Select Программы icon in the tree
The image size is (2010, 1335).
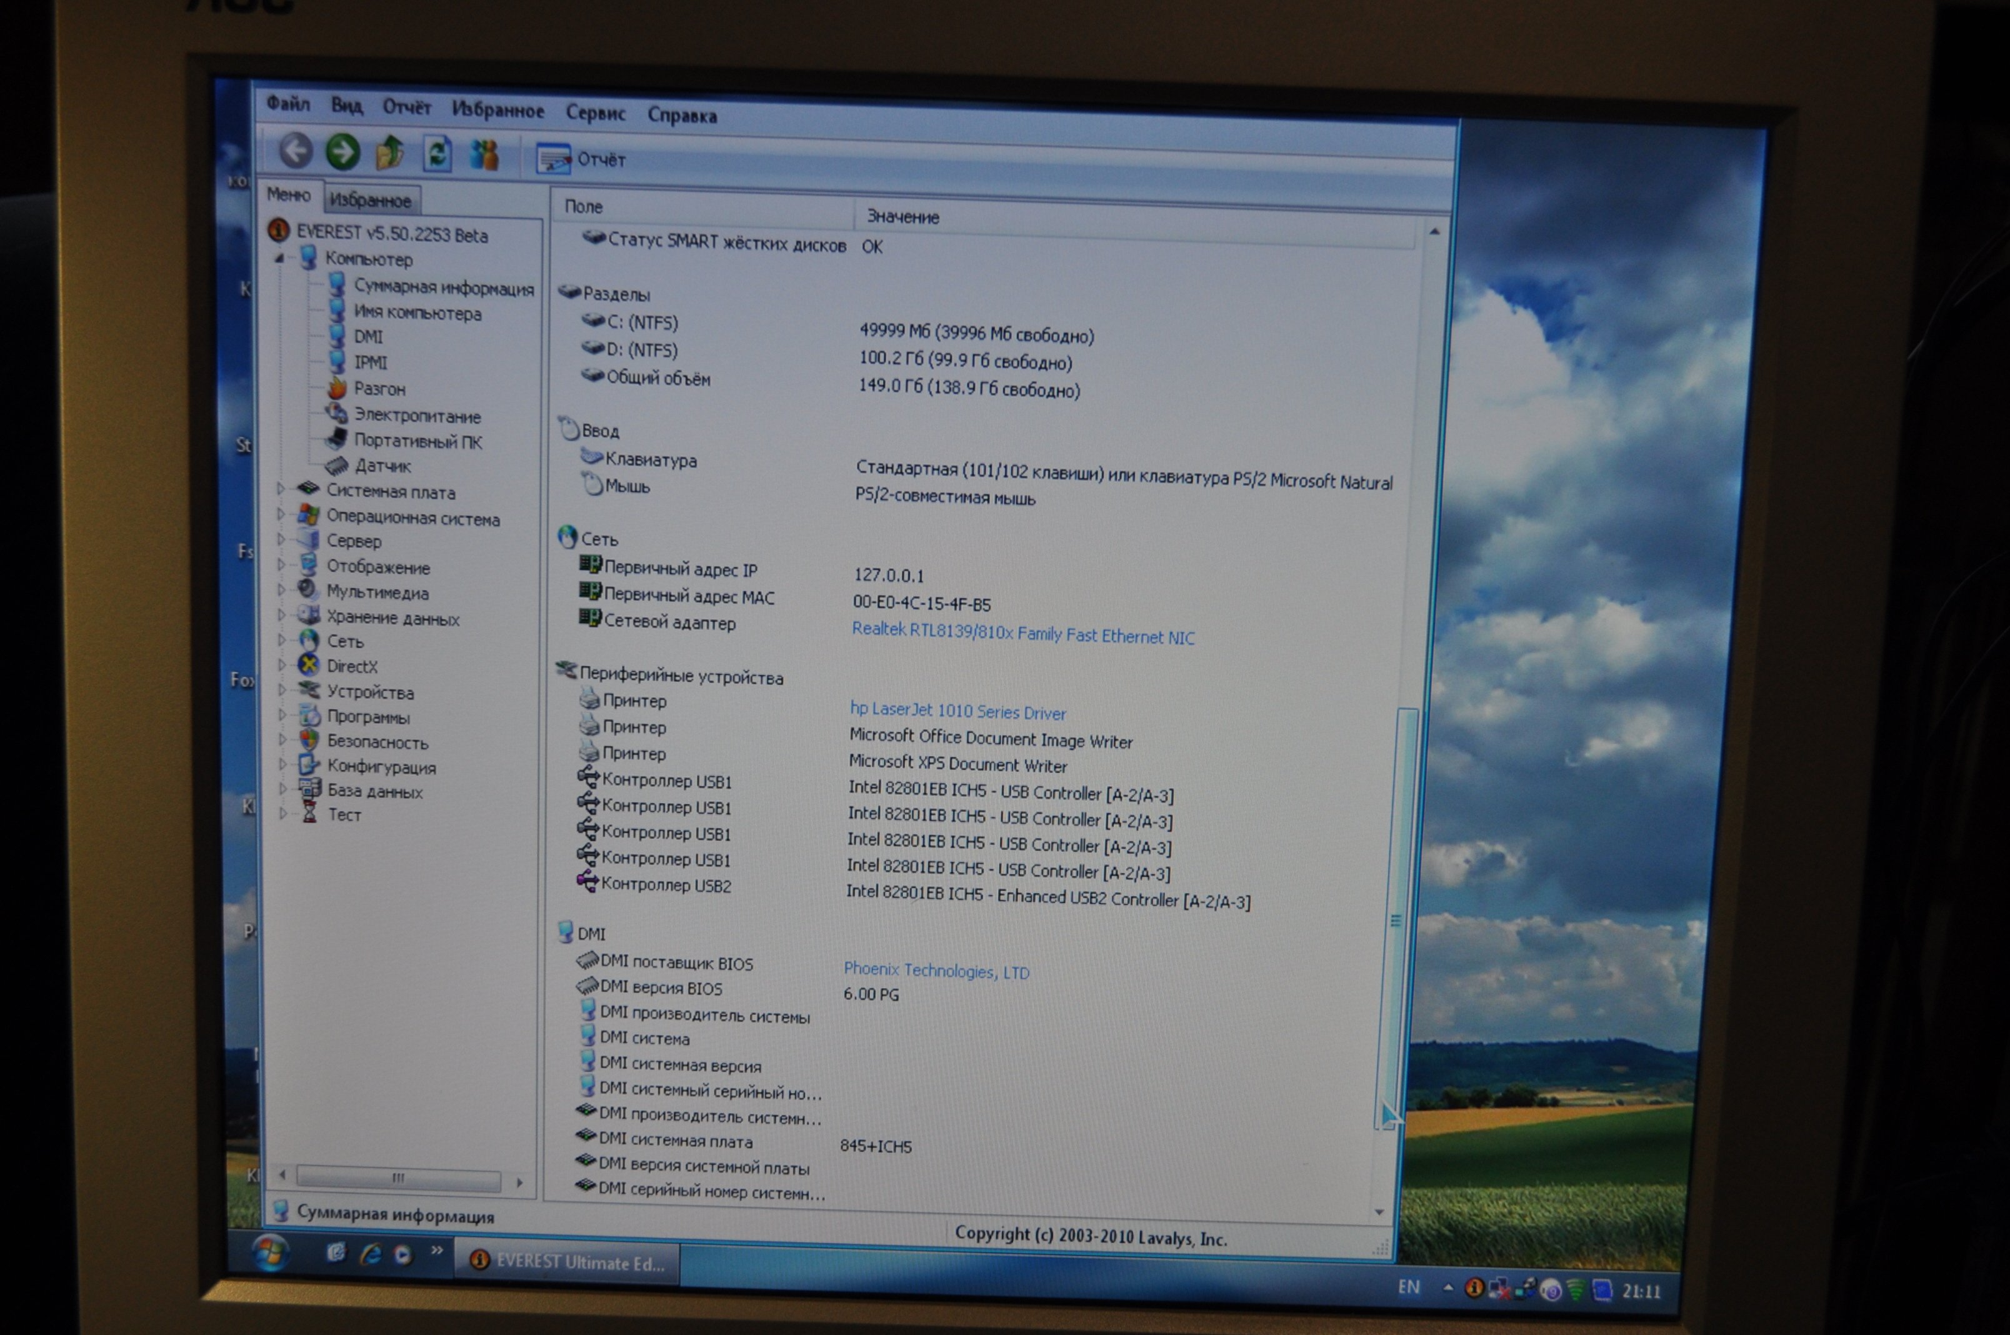tap(309, 715)
